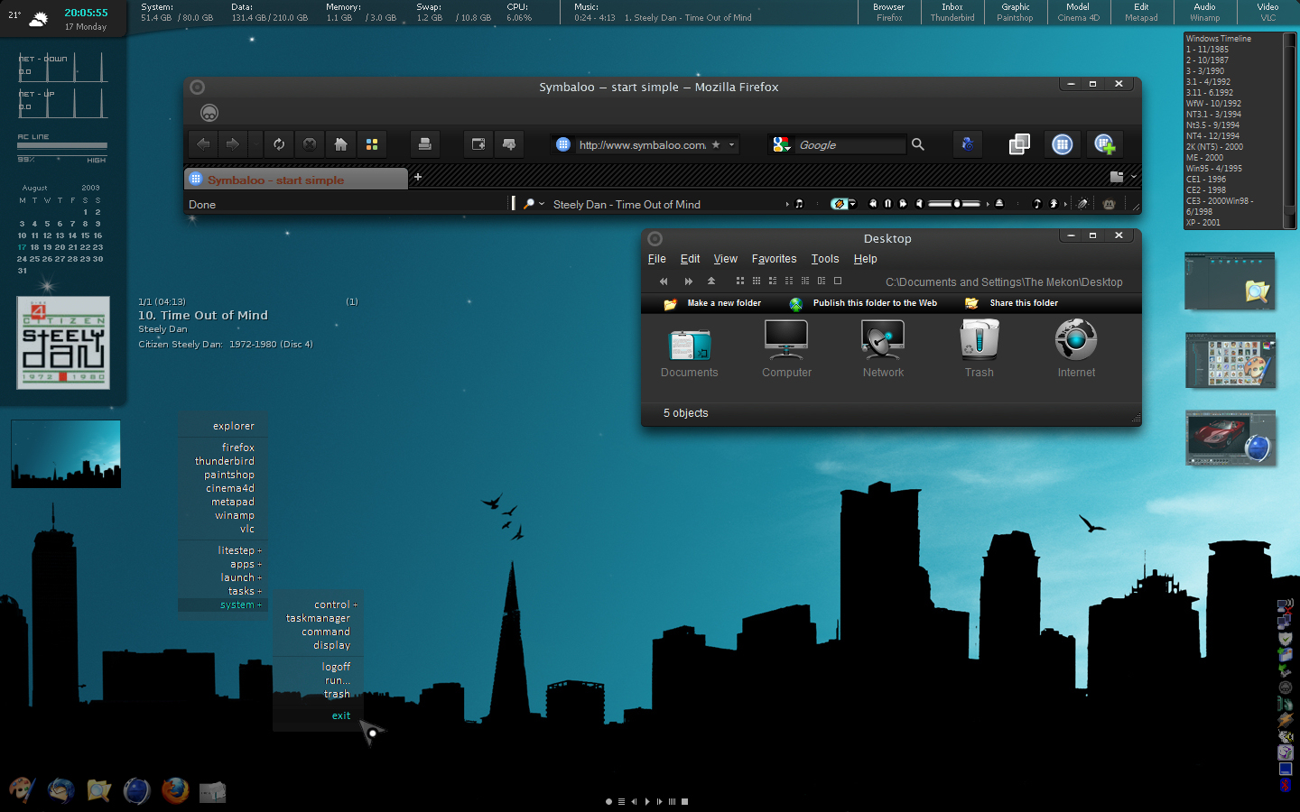The height and width of the screenshot is (812, 1300).
Task: Skip to next track in Firefox music bar
Action: (903, 204)
